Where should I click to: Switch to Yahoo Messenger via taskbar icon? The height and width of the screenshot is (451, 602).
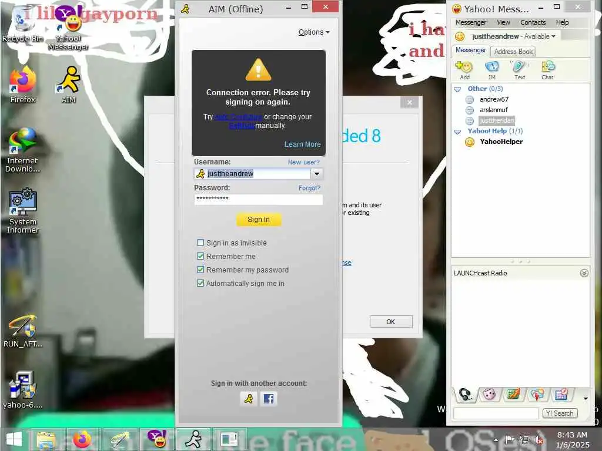pyautogui.click(x=157, y=439)
